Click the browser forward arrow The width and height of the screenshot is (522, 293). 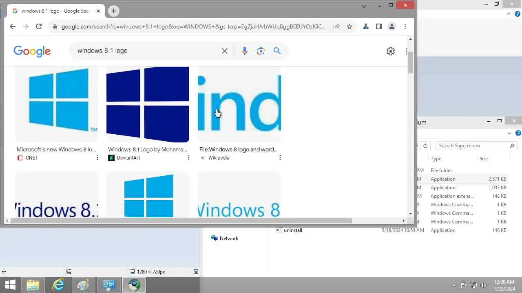click(x=26, y=26)
